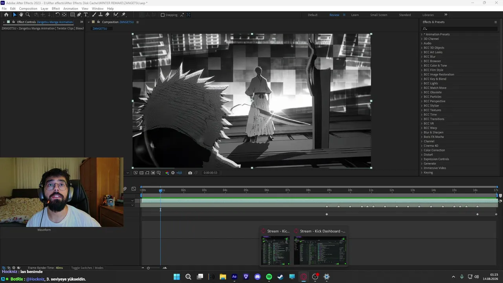The height and width of the screenshot is (283, 503).
Task: Open Adobe After Effects from the taskbar
Action: [x=235, y=277]
